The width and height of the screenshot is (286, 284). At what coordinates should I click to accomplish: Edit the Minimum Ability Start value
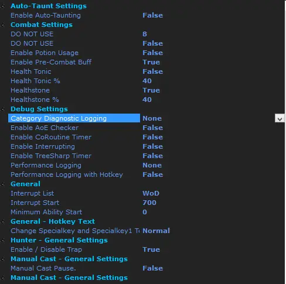[x=145, y=212]
